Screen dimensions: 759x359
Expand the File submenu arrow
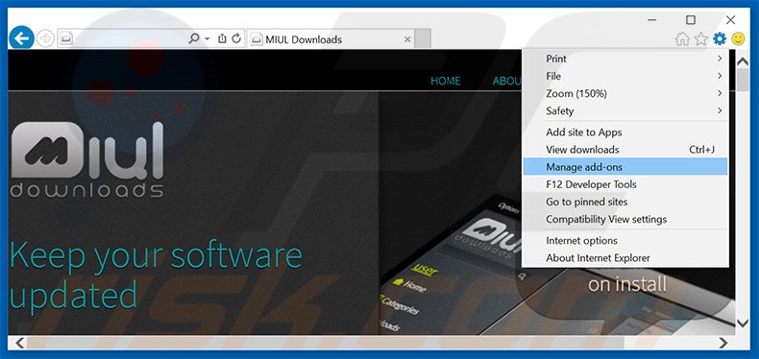[x=720, y=76]
